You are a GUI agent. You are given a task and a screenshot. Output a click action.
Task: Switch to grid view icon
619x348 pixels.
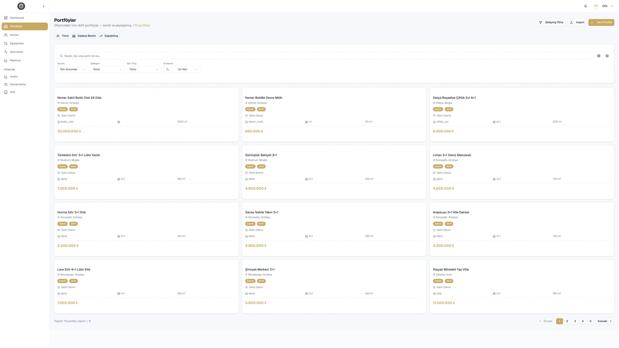click(x=599, y=56)
